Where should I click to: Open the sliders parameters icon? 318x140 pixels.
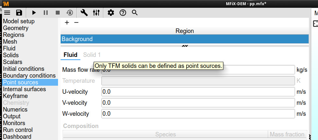[96, 13]
